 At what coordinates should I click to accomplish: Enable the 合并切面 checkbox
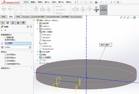tap(6, 55)
